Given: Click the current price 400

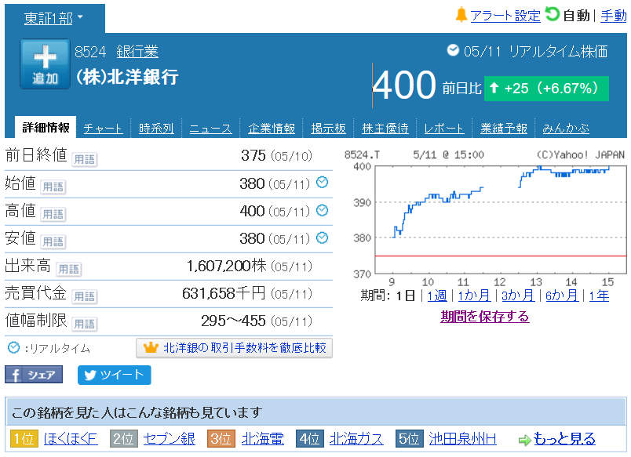Looking at the screenshot, I should point(404,85).
